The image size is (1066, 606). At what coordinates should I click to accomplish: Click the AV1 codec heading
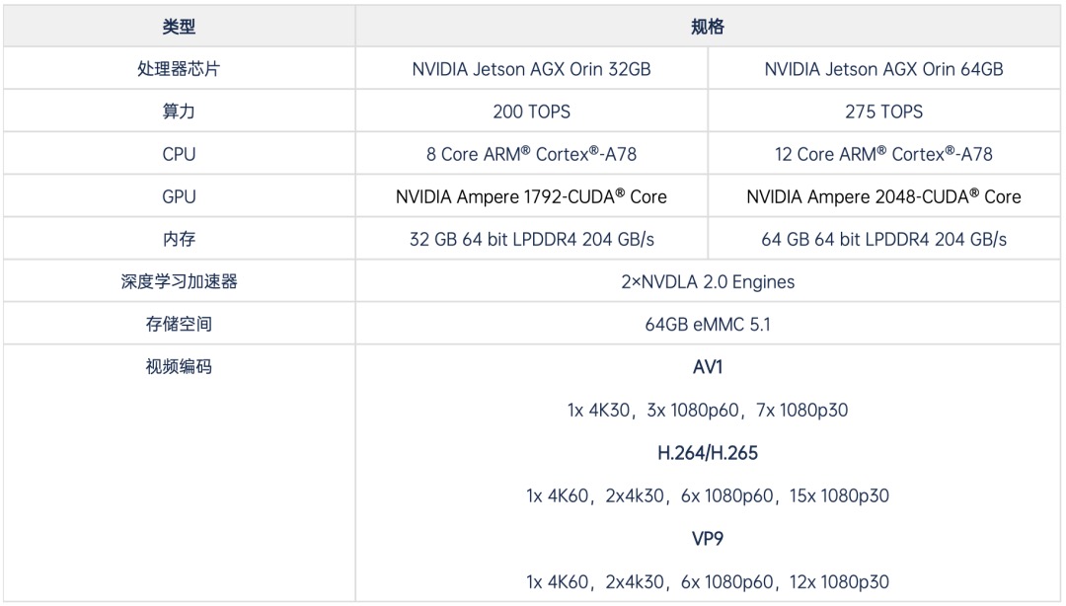tap(707, 367)
